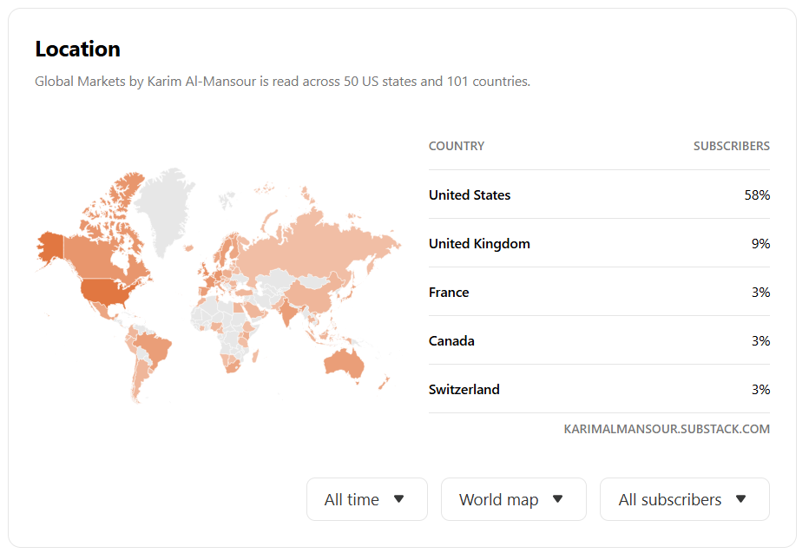Click the SUBSCRIBERS column header
The height and width of the screenshot is (560, 809).
coord(731,146)
